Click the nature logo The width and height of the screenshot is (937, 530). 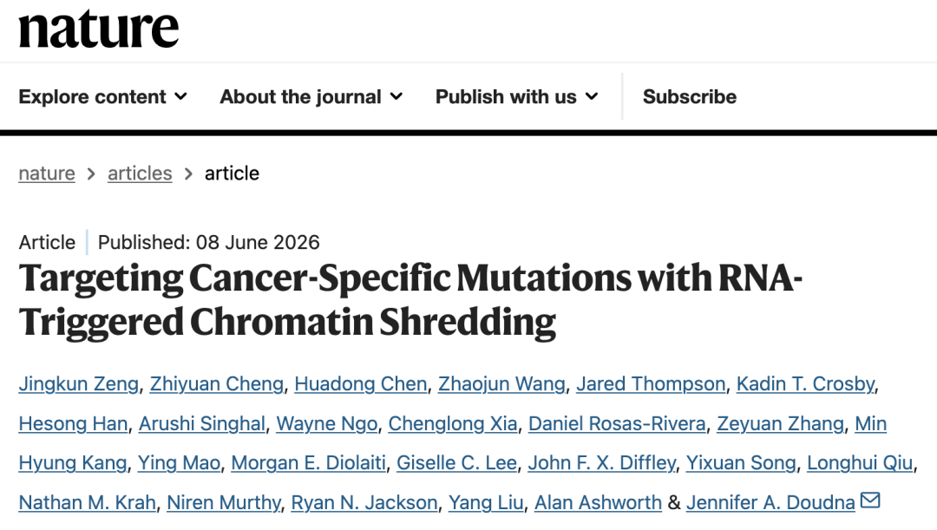(99, 29)
